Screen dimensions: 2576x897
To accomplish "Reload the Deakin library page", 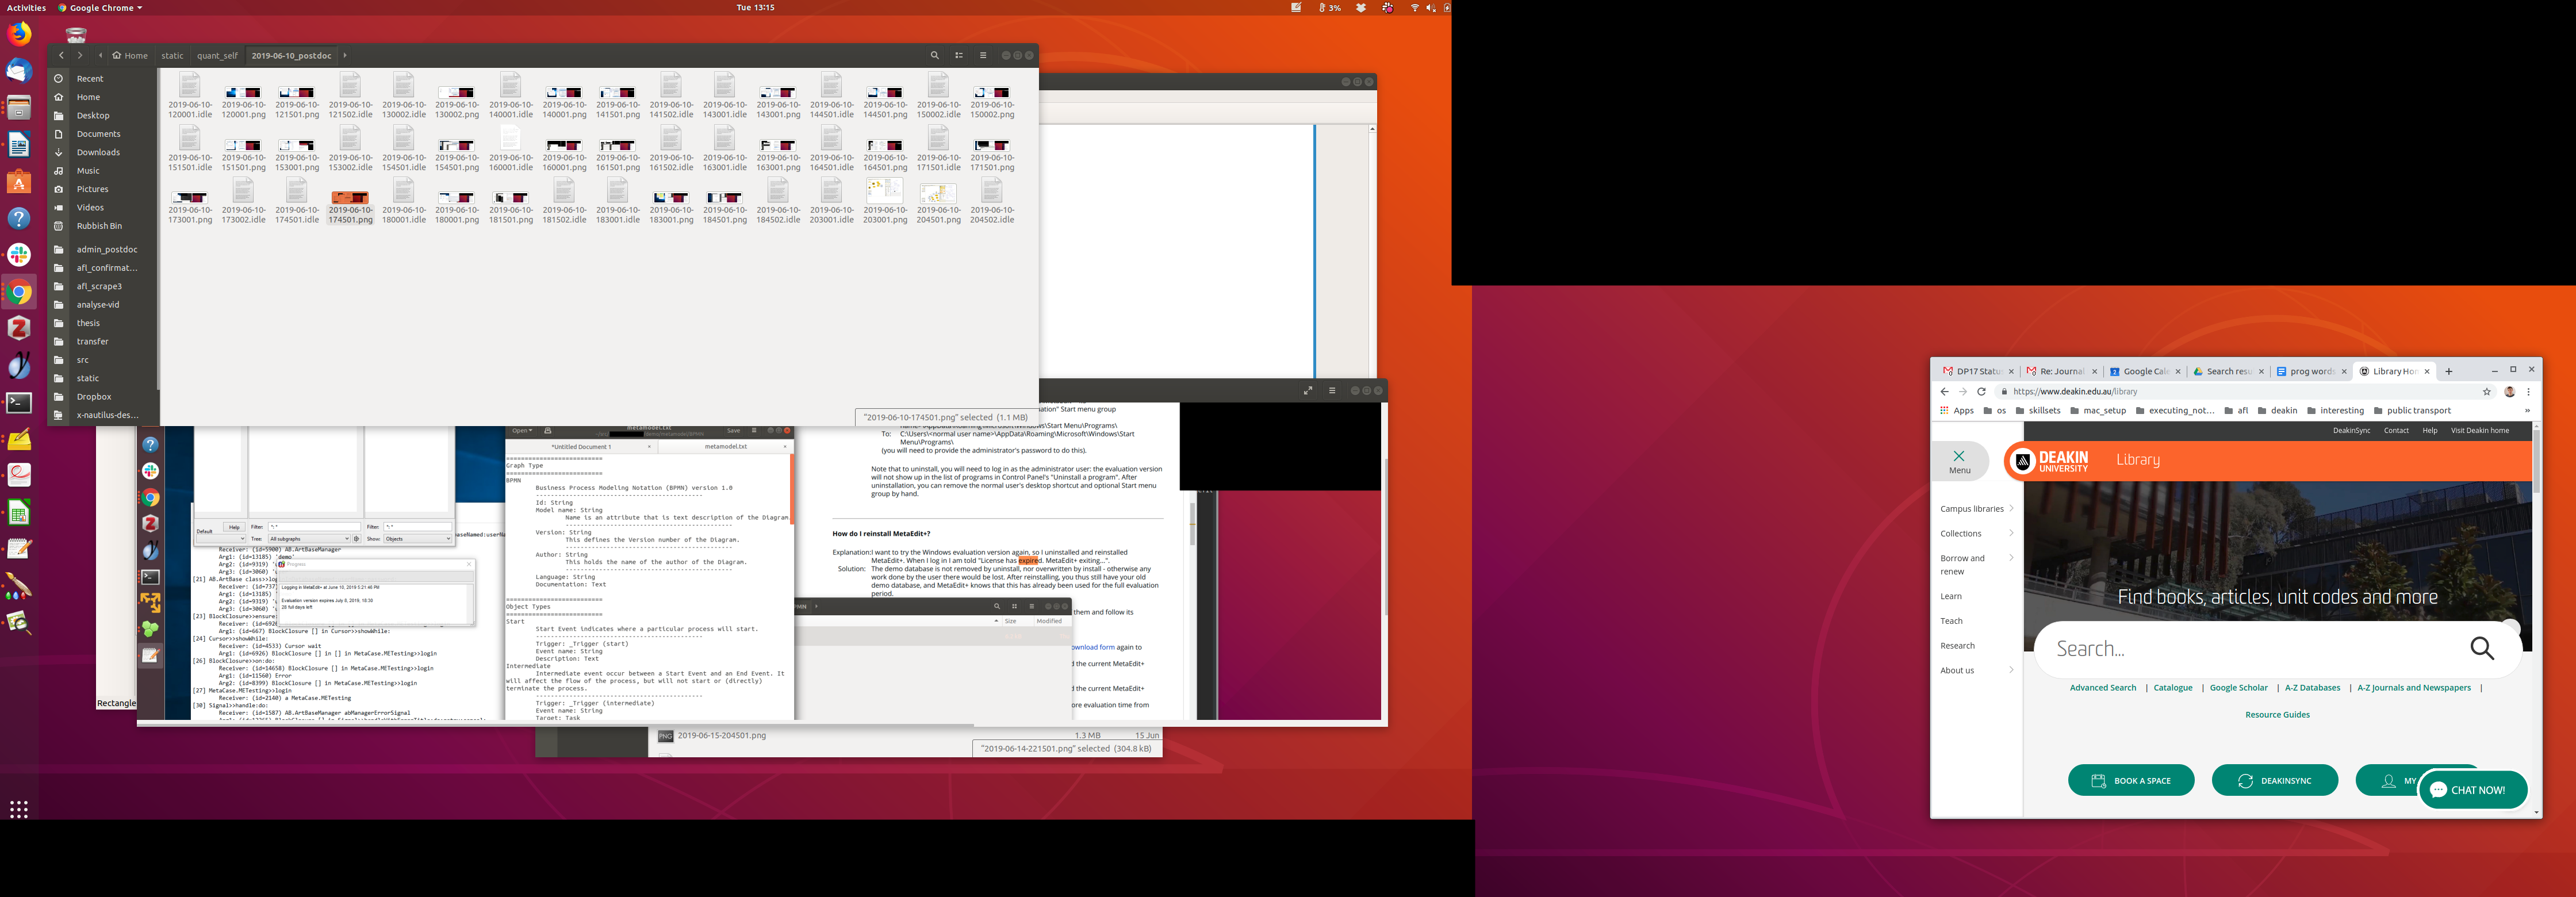I will coord(1981,392).
